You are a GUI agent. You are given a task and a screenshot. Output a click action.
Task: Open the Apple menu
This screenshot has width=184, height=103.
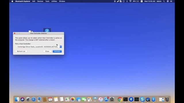[12, 1]
